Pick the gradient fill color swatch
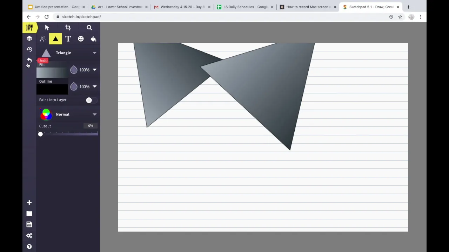 click(52, 72)
